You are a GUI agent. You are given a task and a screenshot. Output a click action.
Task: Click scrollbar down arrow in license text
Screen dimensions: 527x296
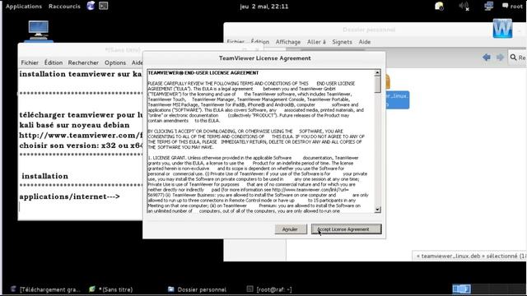coord(377,210)
